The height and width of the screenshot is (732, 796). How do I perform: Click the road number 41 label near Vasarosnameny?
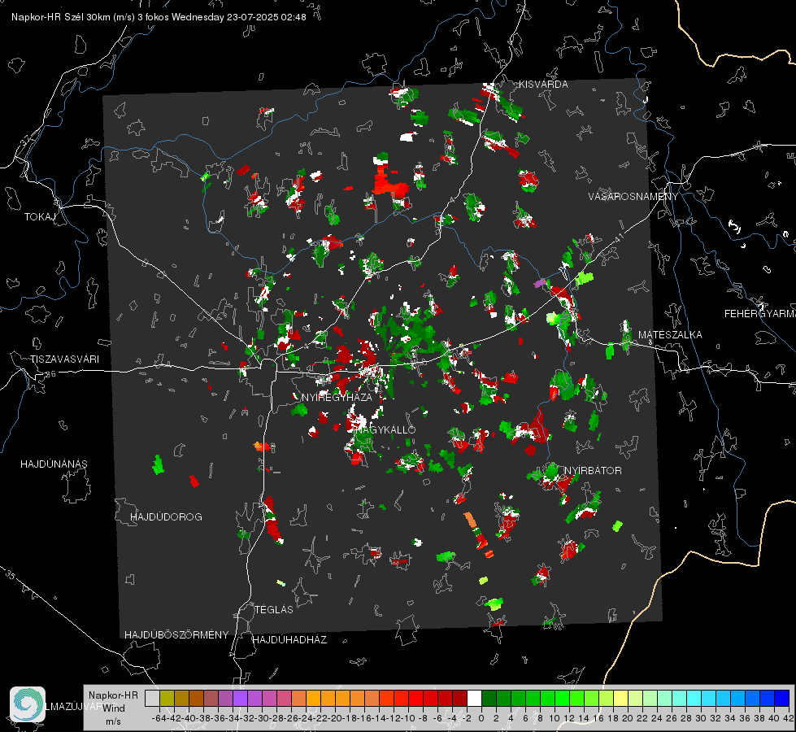tap(618, 237)
